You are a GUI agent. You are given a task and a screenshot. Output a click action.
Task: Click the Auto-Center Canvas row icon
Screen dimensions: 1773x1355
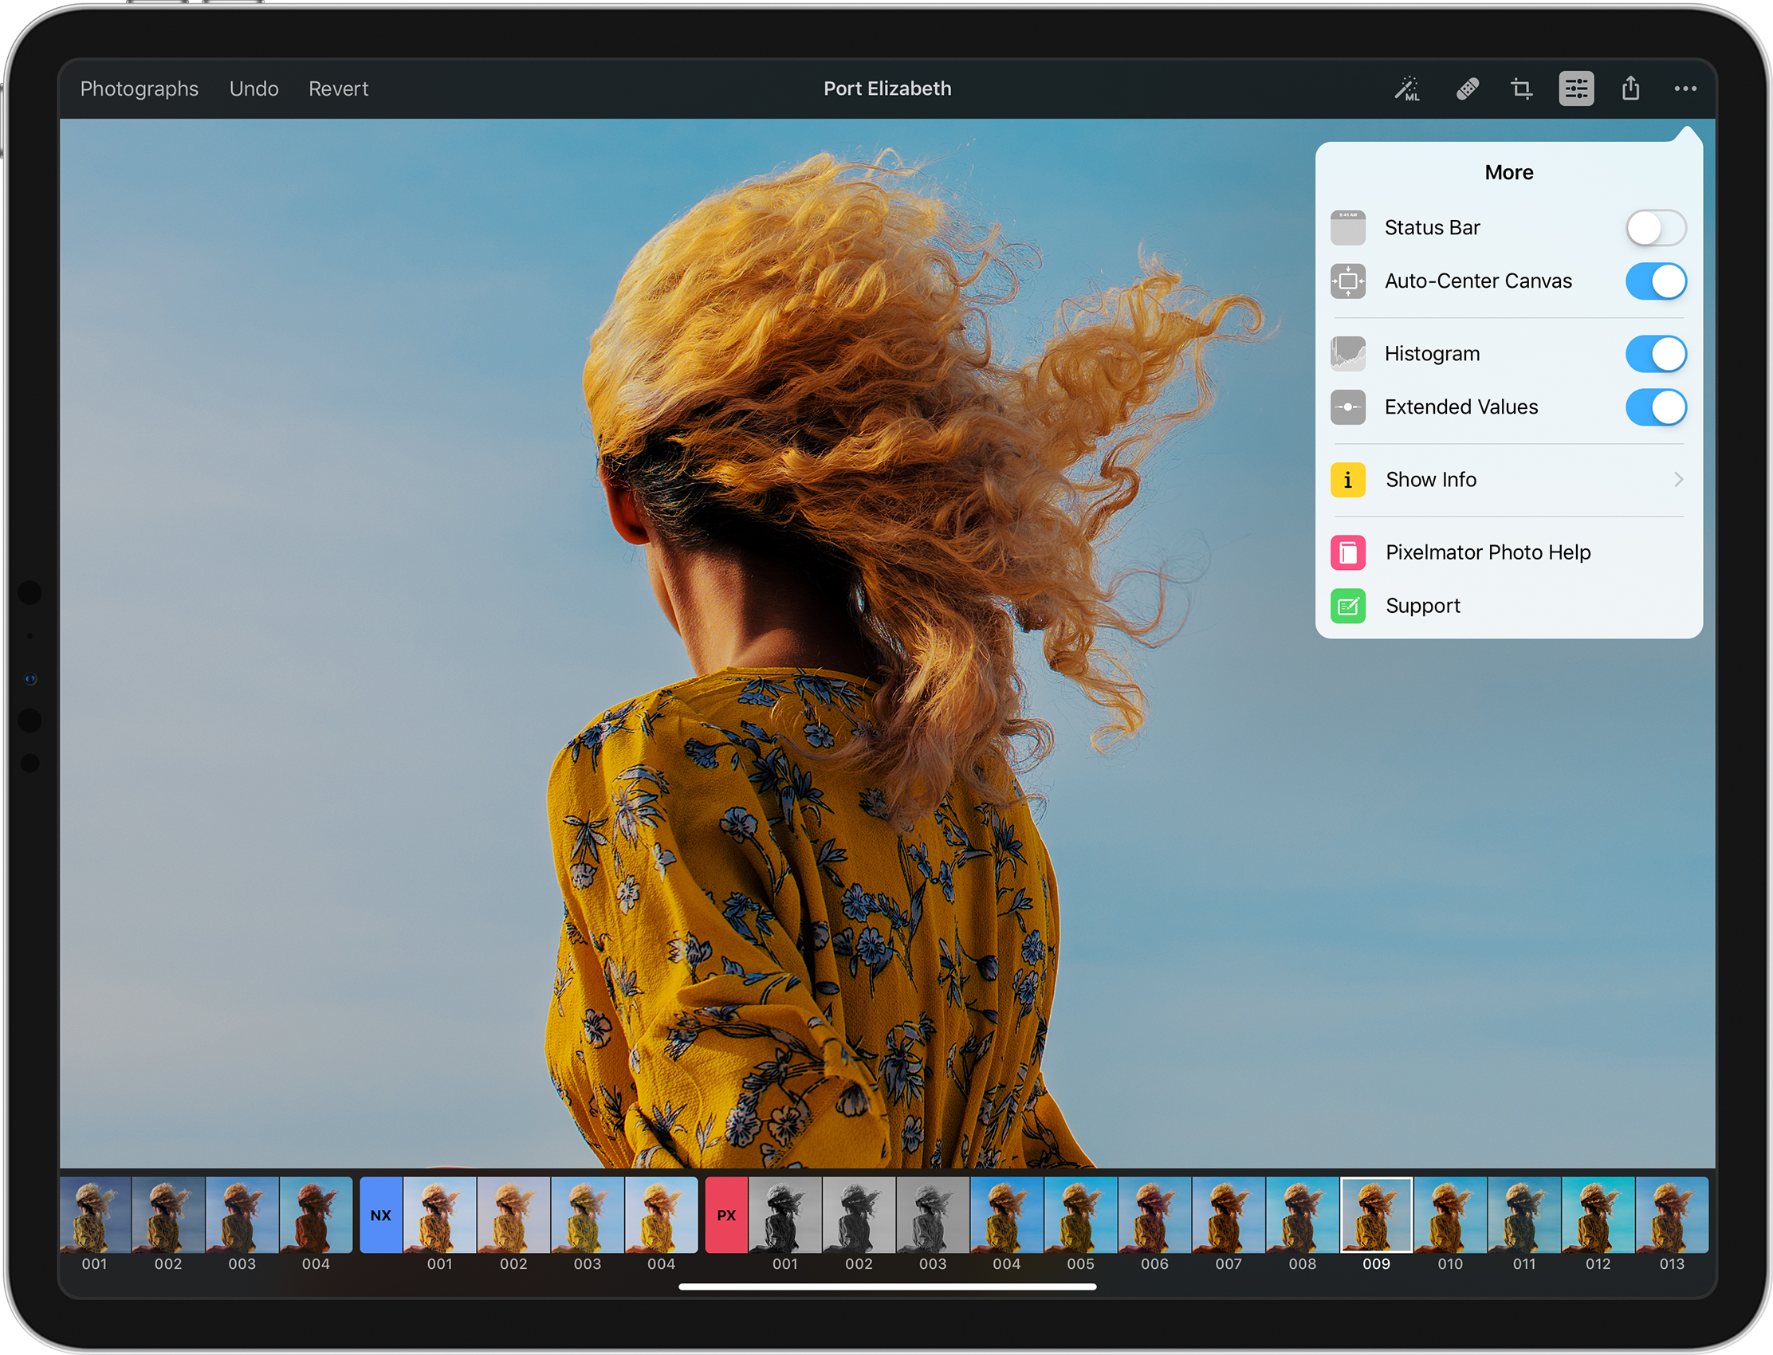click(1348, 281)
